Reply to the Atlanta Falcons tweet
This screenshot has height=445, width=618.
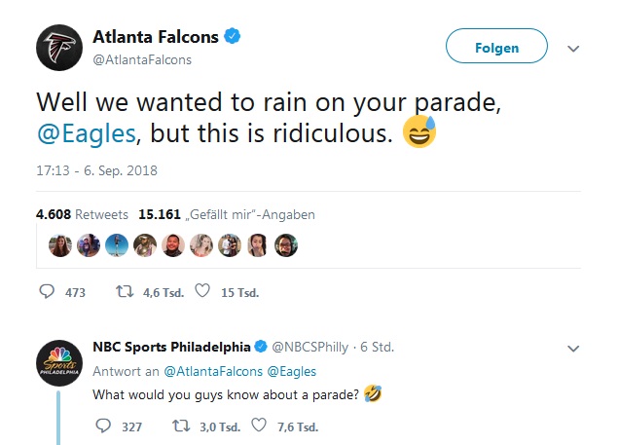tap(48, 291)
